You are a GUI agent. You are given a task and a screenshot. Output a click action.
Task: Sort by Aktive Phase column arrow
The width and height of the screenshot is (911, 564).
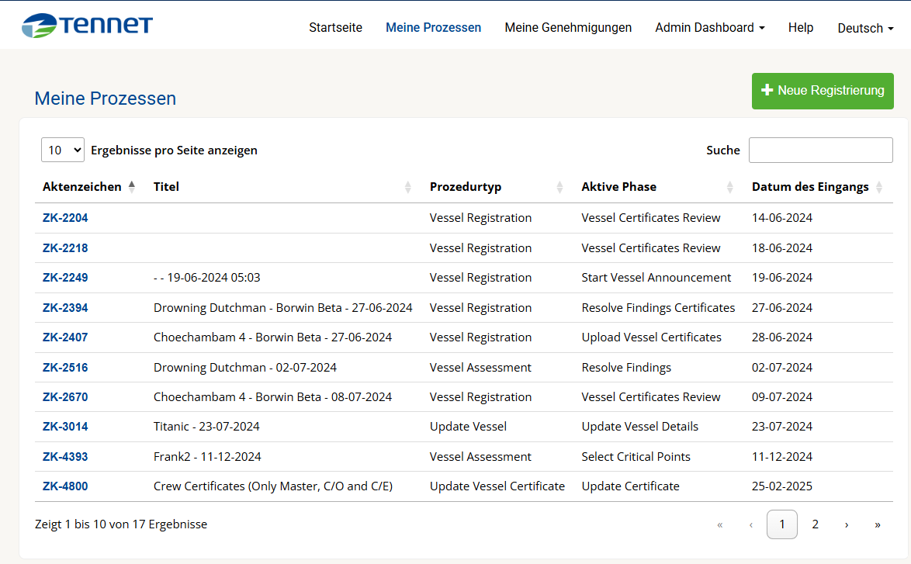coord(729,187)
